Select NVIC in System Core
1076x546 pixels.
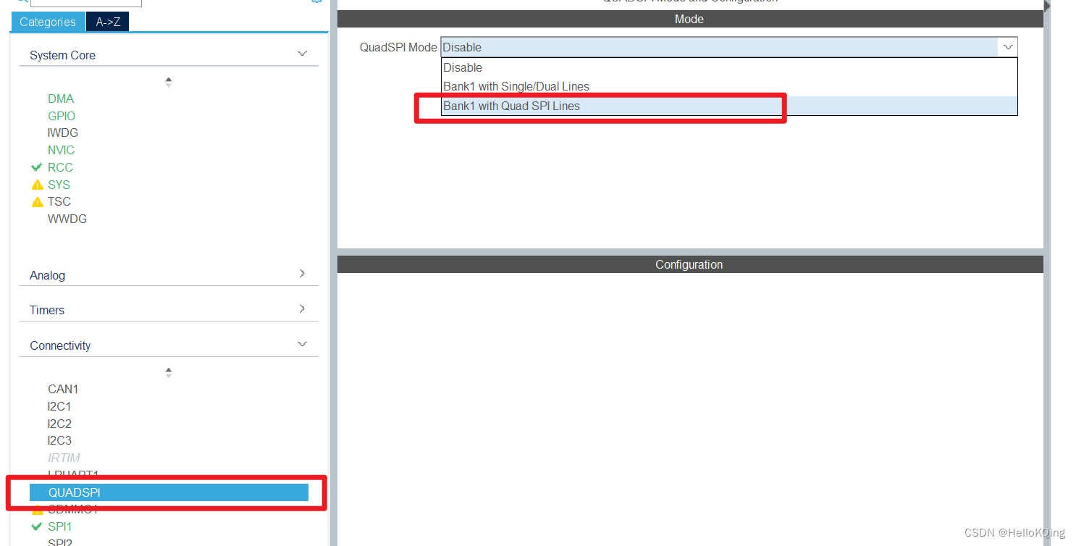pyautogui.click(x=61, y=150)
